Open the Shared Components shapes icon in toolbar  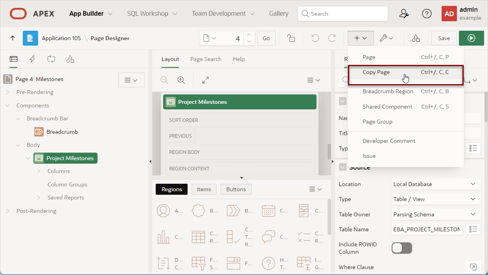[416, 38]
